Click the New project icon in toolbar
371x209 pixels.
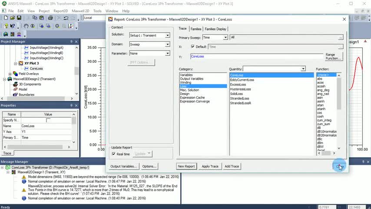coord(6,18)
